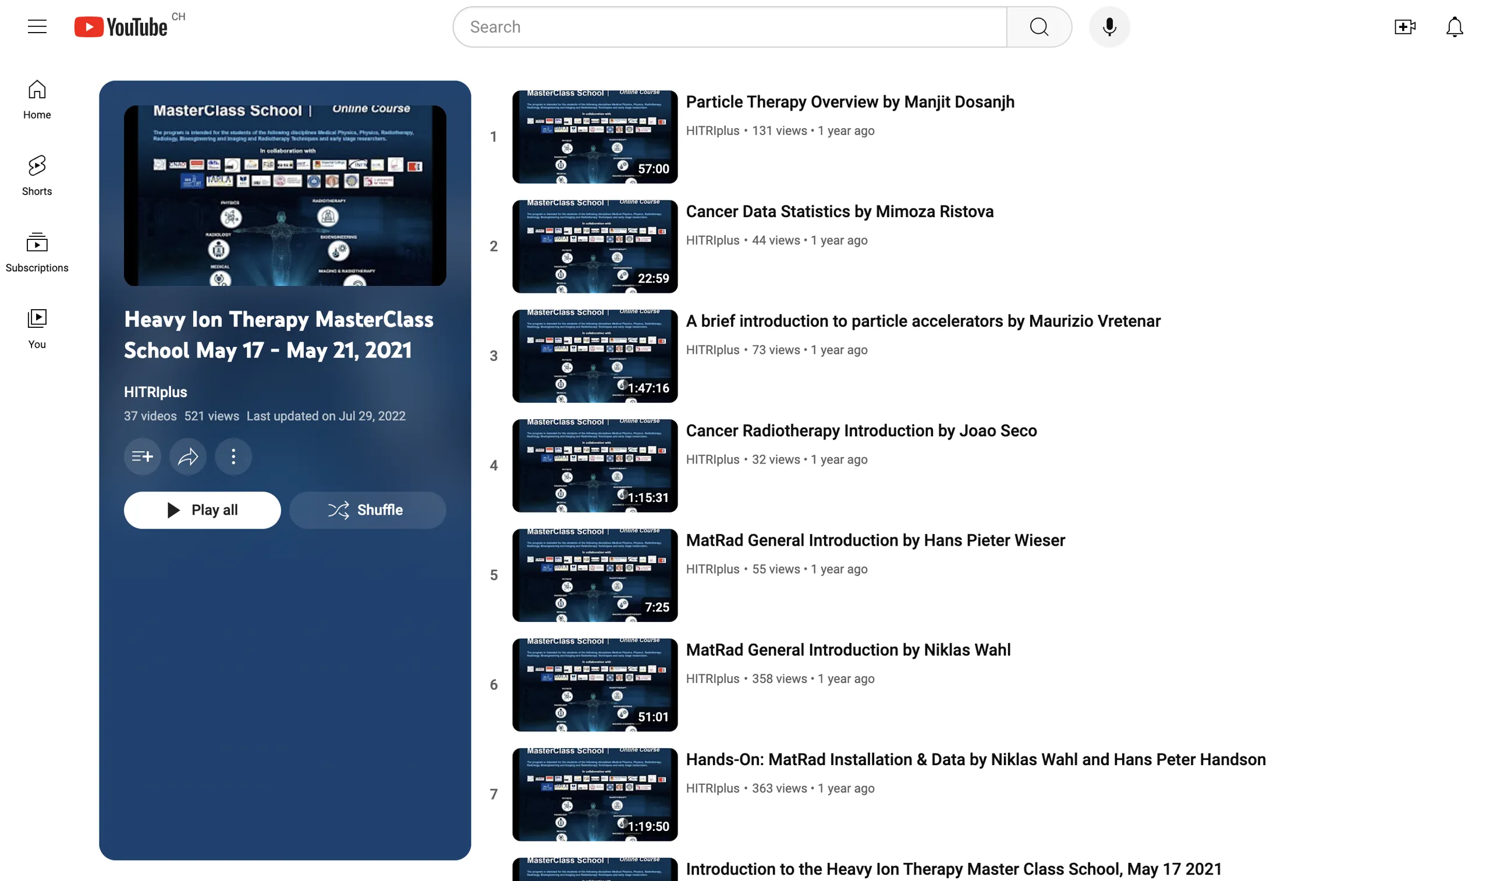Open the You section in sidebar
1490x881 pixels.
pyautogui.click(x=37, y=329)
